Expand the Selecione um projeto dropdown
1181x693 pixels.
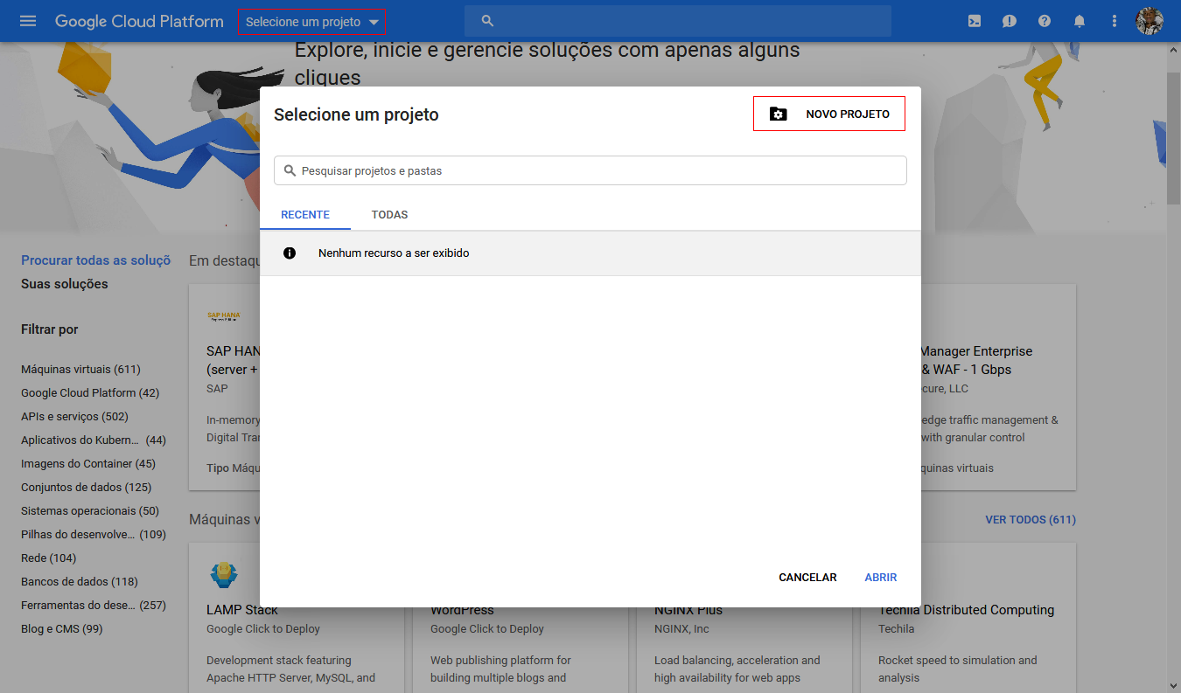[x=312, y=22]
